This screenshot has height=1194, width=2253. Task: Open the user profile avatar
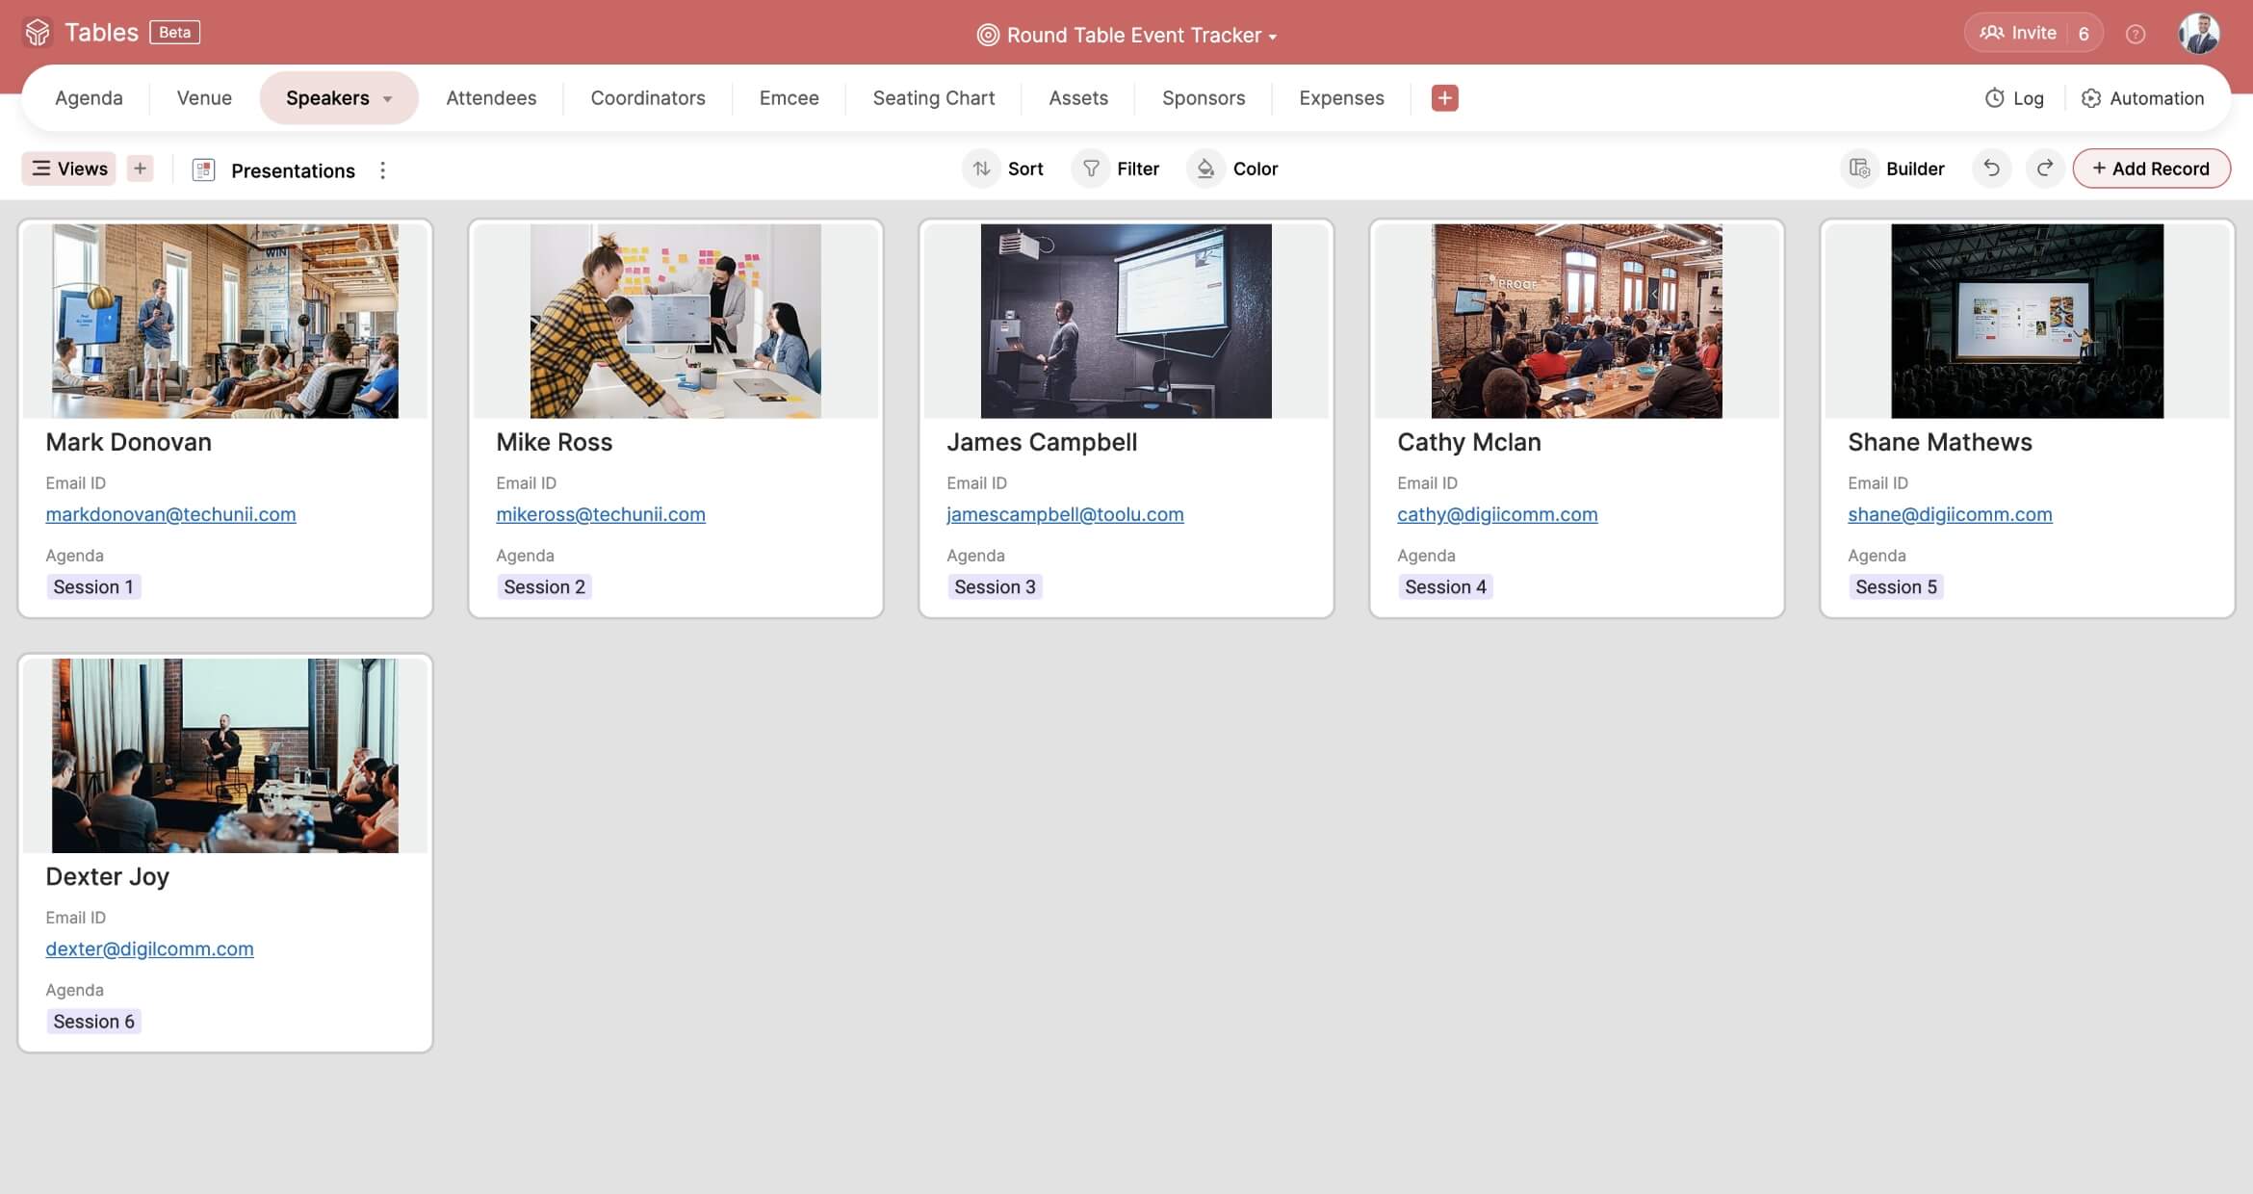pos(2199,34)
